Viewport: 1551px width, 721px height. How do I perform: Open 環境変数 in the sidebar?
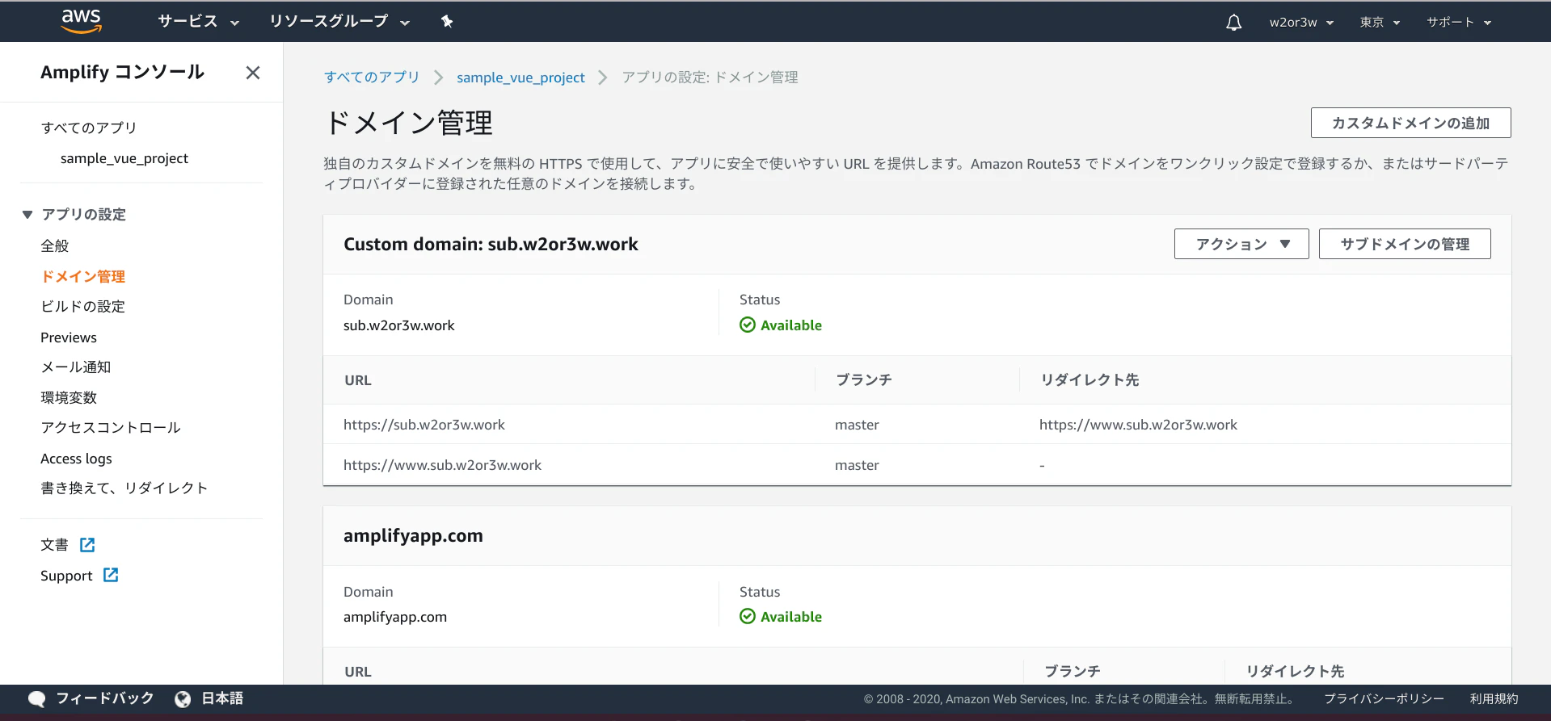(x=69, y=398)
